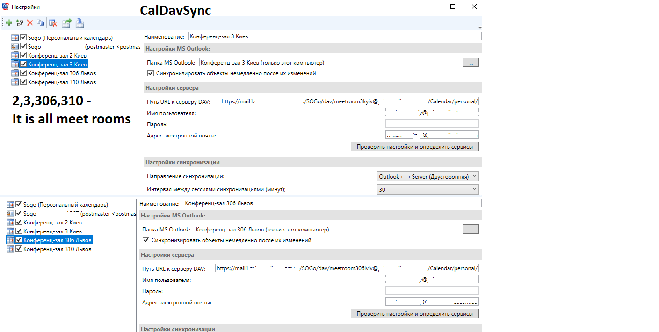Click Проверить настройки button under meetroom3kyiv settings

(x=415, y=146)
